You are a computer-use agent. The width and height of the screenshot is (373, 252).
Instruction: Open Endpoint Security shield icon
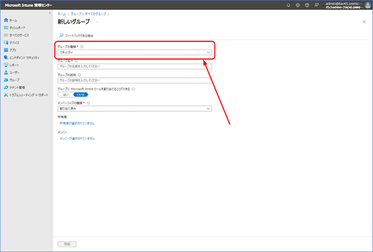(x=6, y=58)
